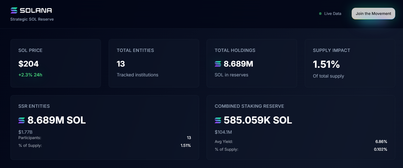Click the TOTAL HOLDINGS heading
The width and height of the screenshot is (403, 168).
[235, 50]
